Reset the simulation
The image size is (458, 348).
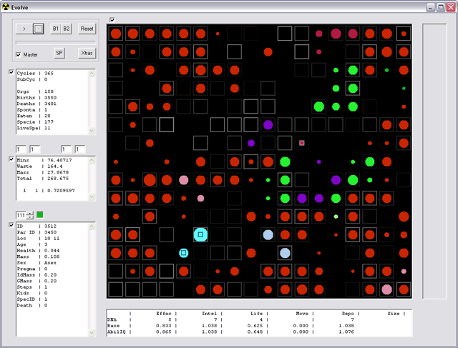pyautogui.click(x=87, y=29)
